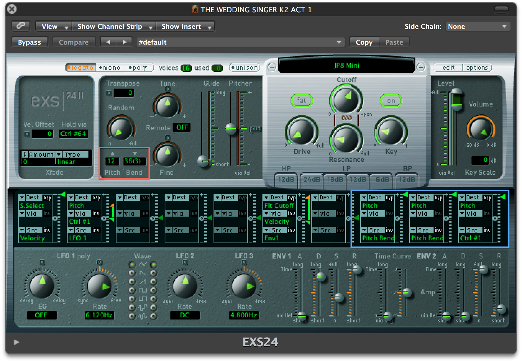Open the Side Chain None dropdown
Image resolution: width=522 pixels, height=362 pixels.
(x=477, y=26)
